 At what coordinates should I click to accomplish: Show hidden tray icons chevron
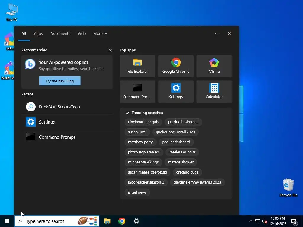pos(250,221)
